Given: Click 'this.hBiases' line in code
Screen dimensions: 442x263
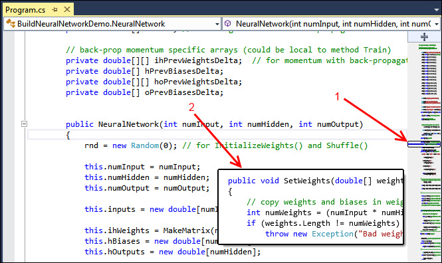Looking at the screenshot, I should pyautogui.click(x=152, y=241).
